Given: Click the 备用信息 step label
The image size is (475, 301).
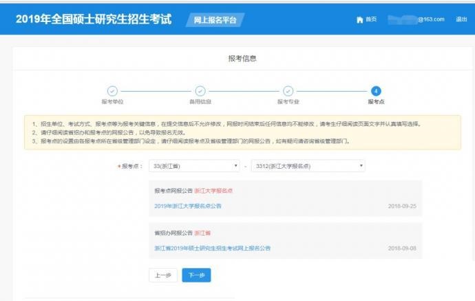Looking at the screenshot, I should (x=200, y=102).
